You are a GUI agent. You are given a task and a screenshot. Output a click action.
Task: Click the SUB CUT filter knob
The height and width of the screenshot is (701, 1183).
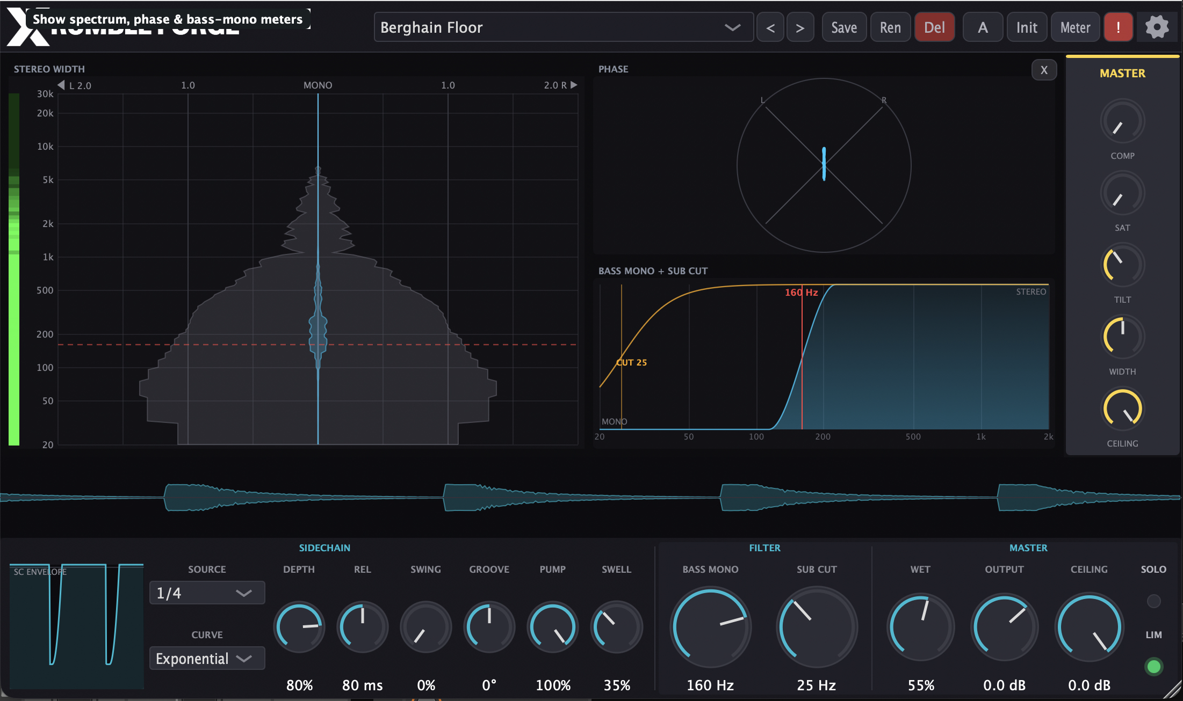(817, 626)
